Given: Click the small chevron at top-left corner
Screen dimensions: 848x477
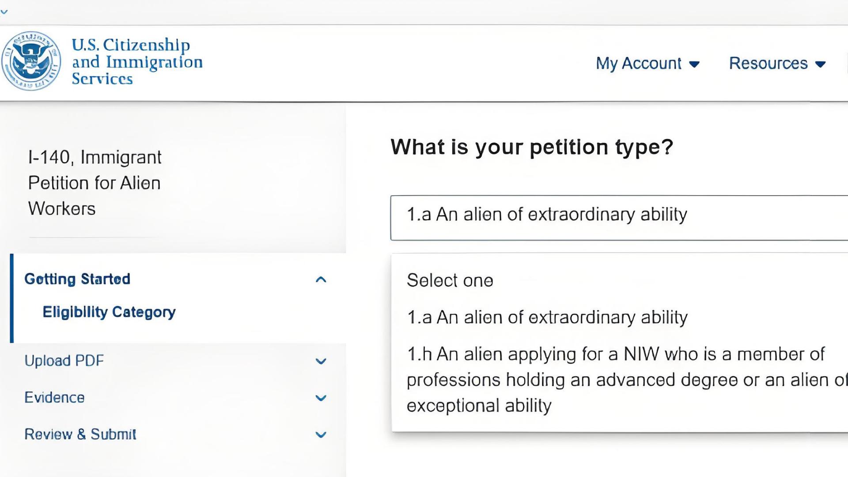Looking at the screenshot, I should (x=4, y=12).
